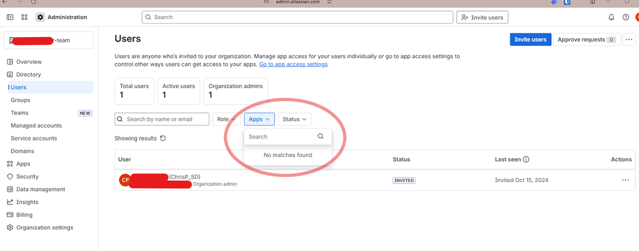Reset the showing results refresh icon
This screenshot has height=251, width=639.
point(163,139)
